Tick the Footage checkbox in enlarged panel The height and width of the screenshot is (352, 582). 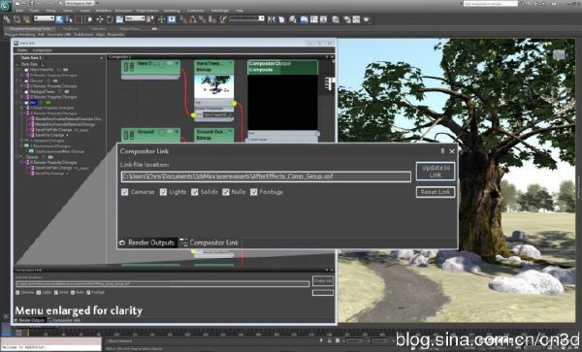[254, 192]
